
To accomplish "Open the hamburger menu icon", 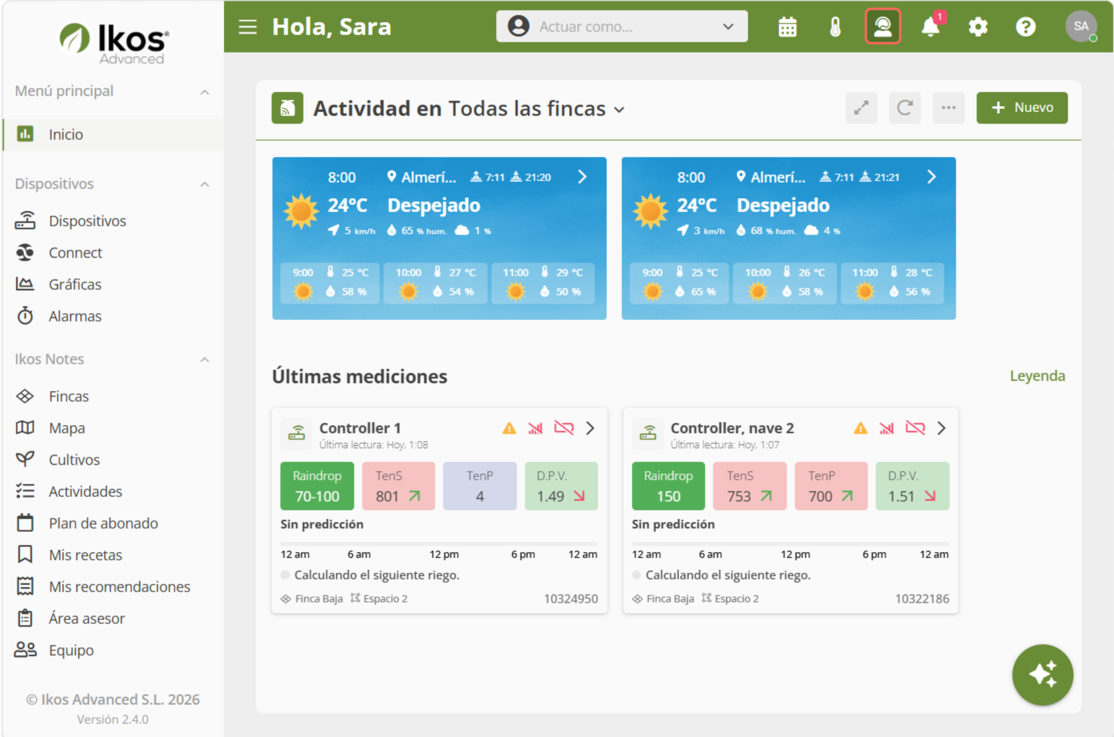I will (x=248, y=27).
